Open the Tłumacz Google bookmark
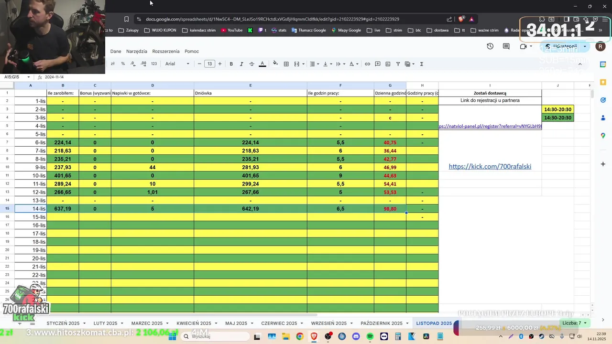Viewport: 612px width, 344px height. coord(308,30)
